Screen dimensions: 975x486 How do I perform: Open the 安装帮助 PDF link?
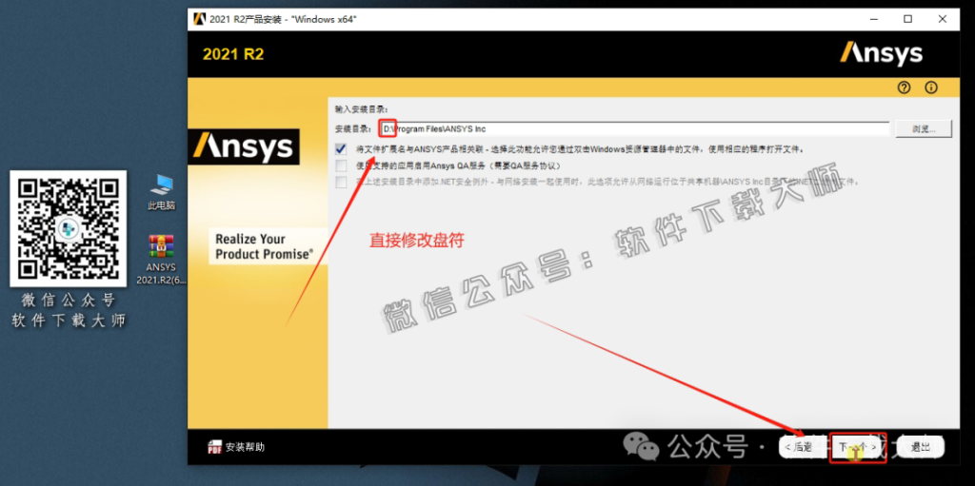(x=236, y=447)
